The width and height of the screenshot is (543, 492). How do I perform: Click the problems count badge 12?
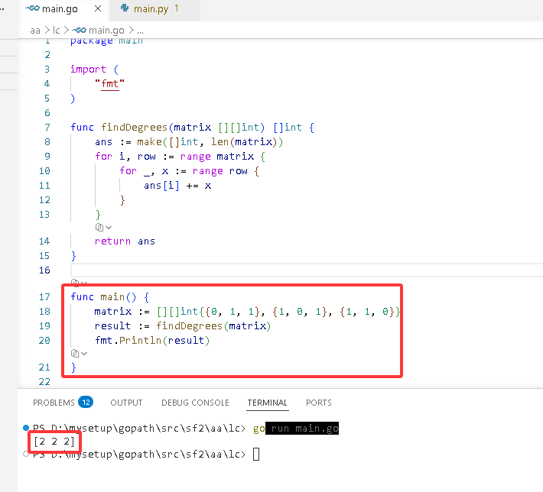click(x=86, y=403)
